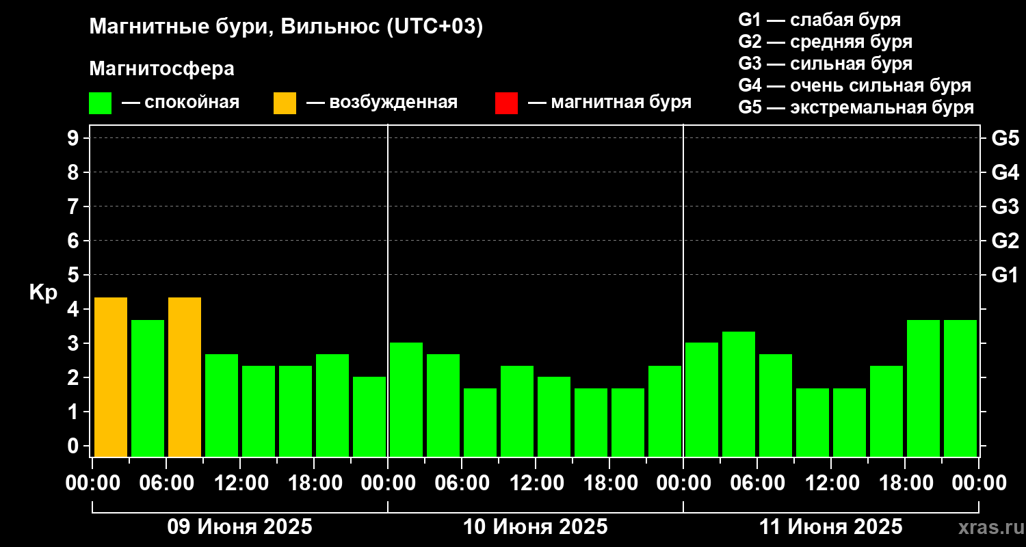Viewport: 1026px width, 547px height.
Task: Click the '18:00' tick label for 11 Июня
Action: 905,483
